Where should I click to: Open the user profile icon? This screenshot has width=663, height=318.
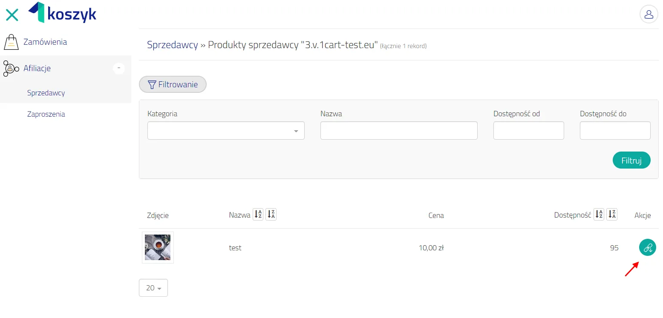pyautogui.click(x=649, y=14)
